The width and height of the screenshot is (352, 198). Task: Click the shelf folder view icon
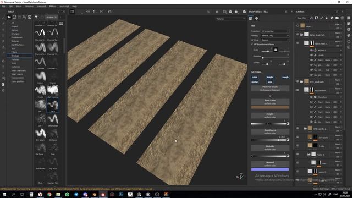[x=9, y=17]
